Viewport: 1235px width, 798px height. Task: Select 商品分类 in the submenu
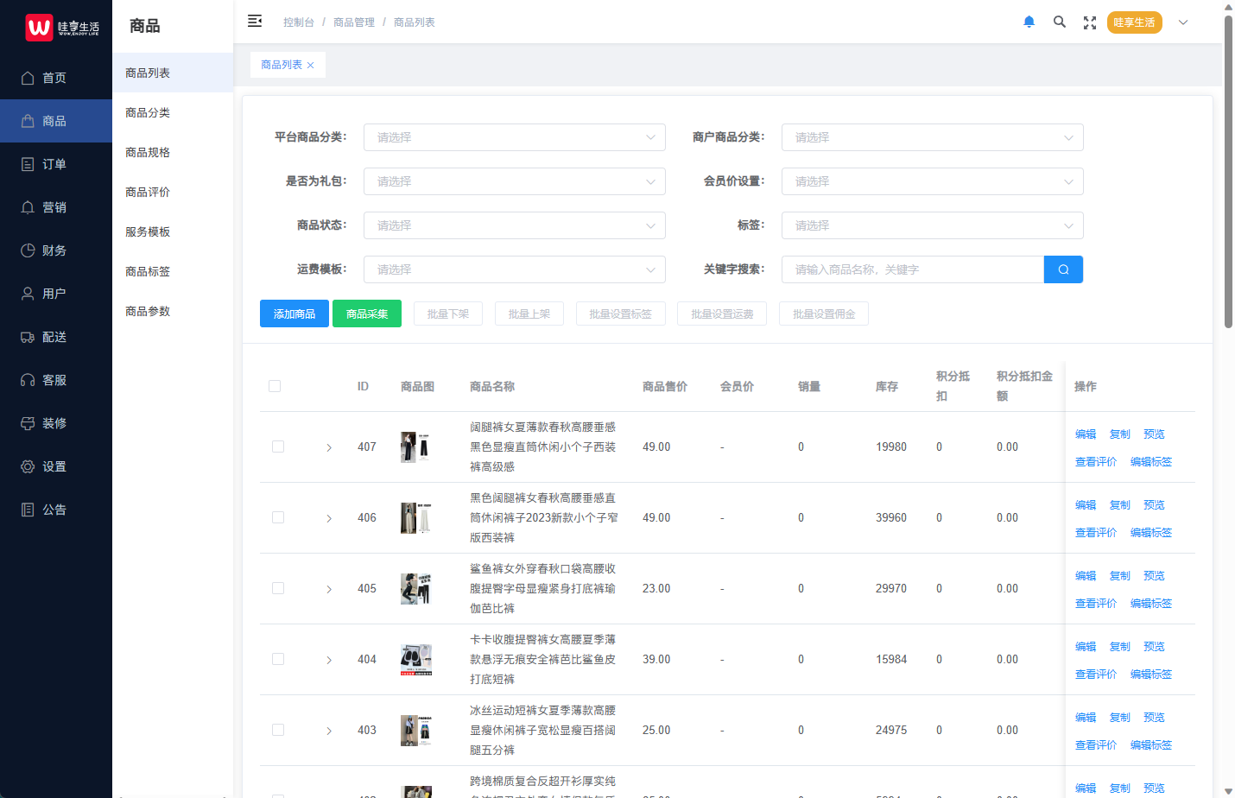[x=148, y=113]
